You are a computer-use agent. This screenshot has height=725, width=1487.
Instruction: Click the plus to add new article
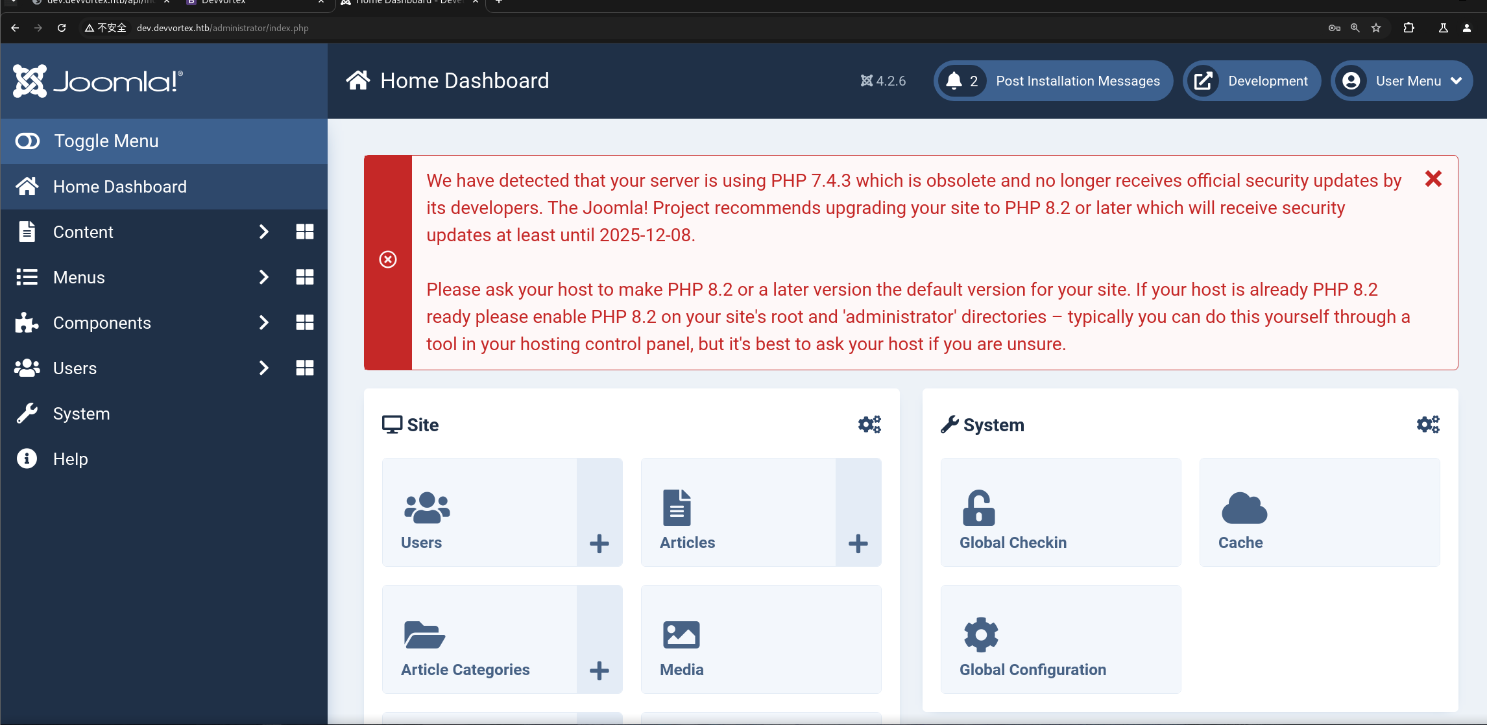(858, 543)
